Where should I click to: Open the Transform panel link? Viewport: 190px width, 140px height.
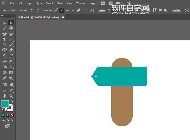tap(176, 10)
